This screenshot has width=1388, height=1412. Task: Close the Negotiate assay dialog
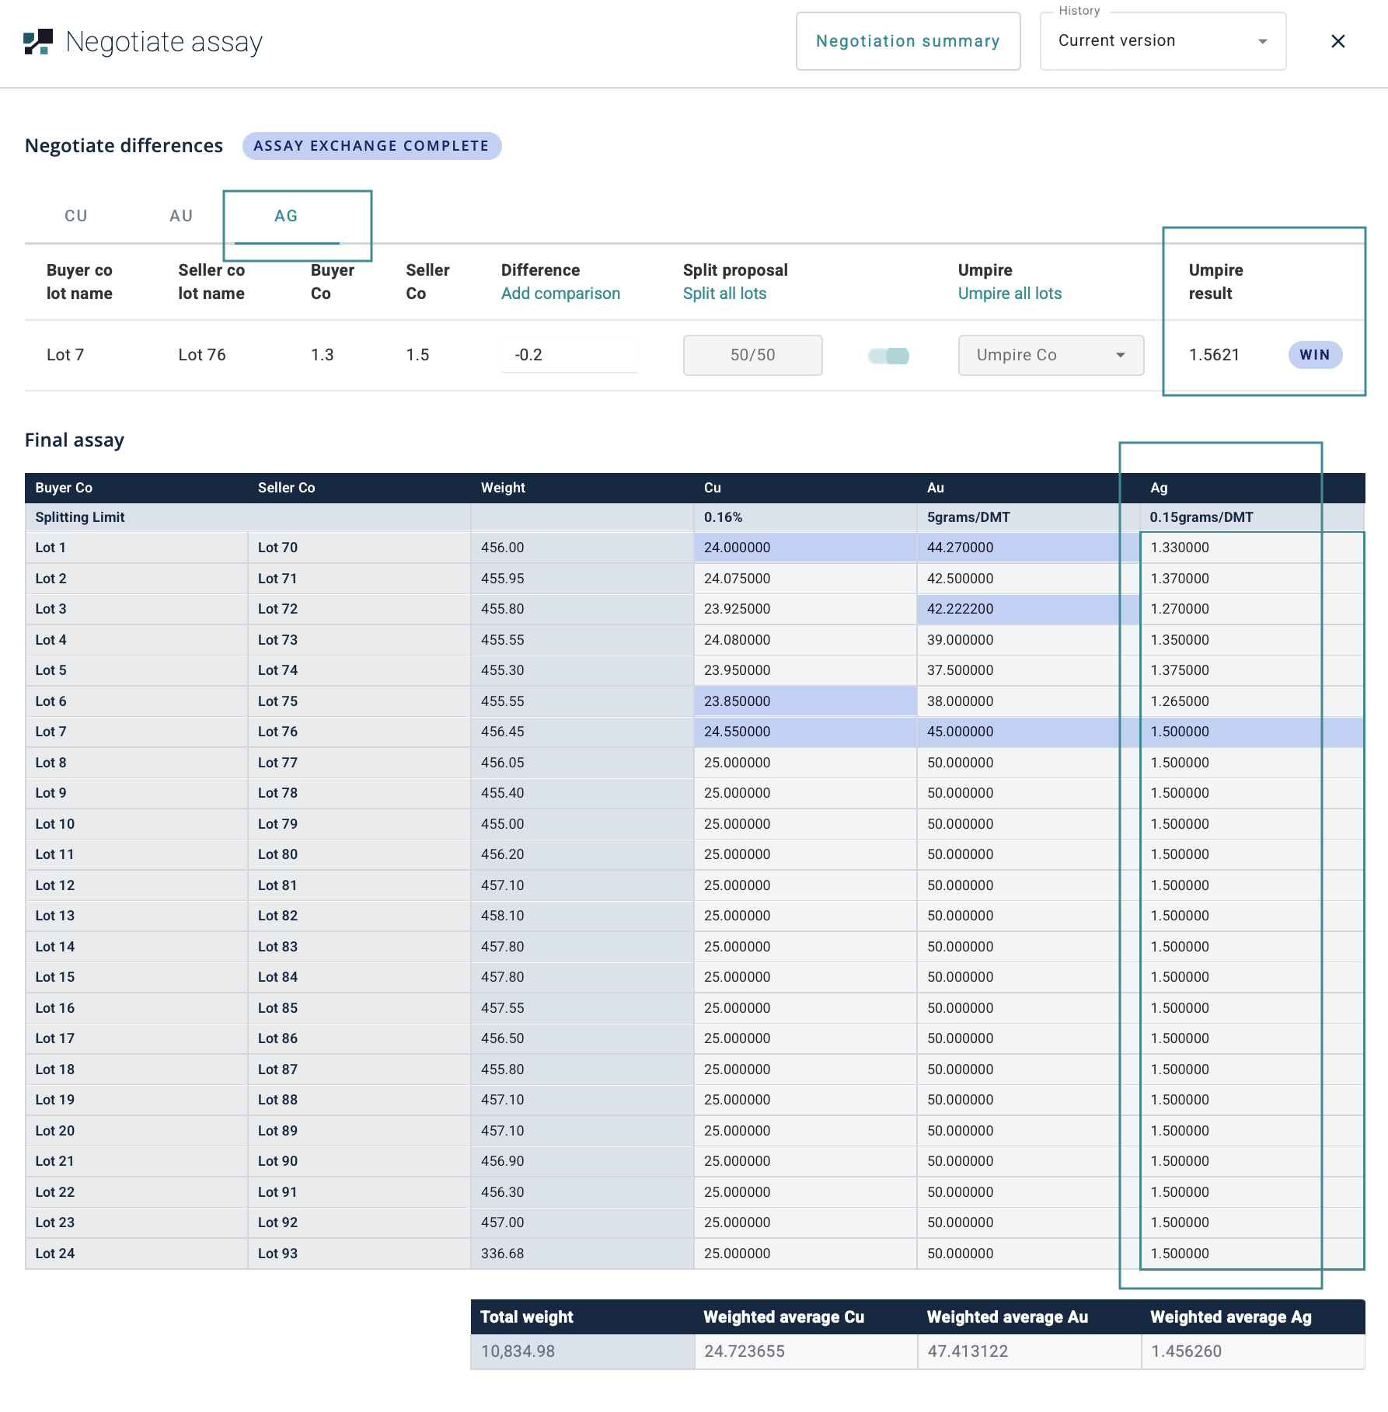[1337, 42]
